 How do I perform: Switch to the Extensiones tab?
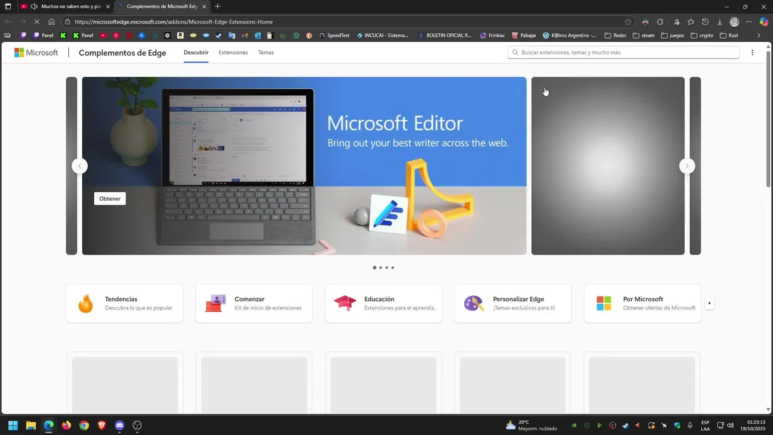tap(233, 53)
